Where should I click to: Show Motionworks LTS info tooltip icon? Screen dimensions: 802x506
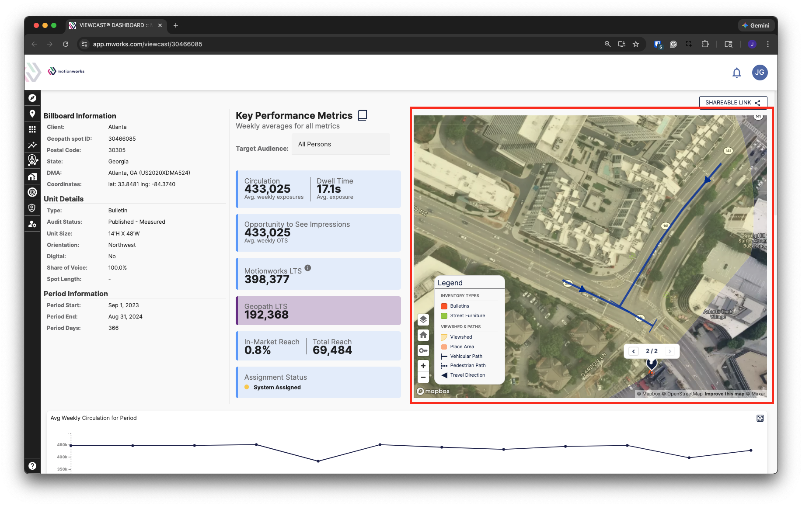[308, 268]
